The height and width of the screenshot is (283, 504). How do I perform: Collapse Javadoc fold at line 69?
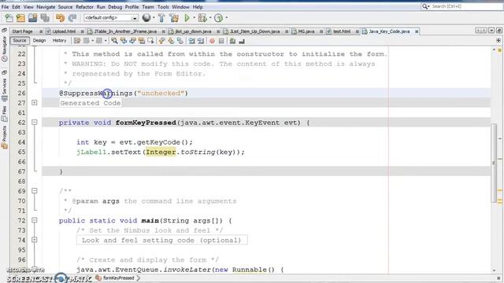(x=35, y=191)
